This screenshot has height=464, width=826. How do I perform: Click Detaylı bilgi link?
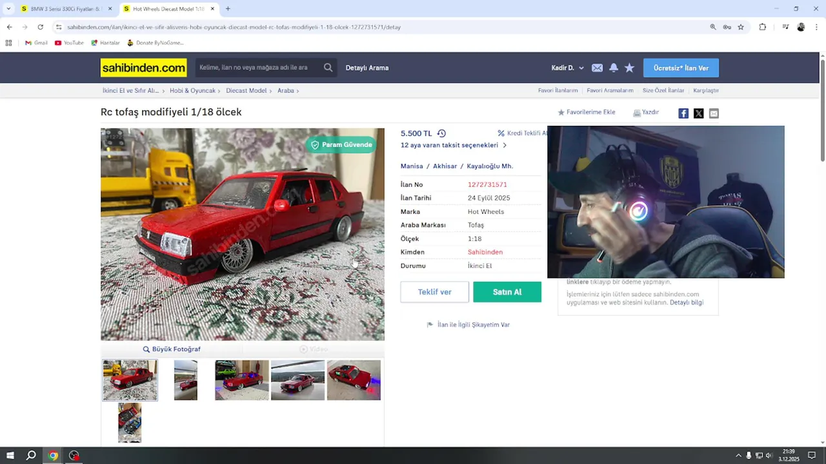(x=687, y=303)
